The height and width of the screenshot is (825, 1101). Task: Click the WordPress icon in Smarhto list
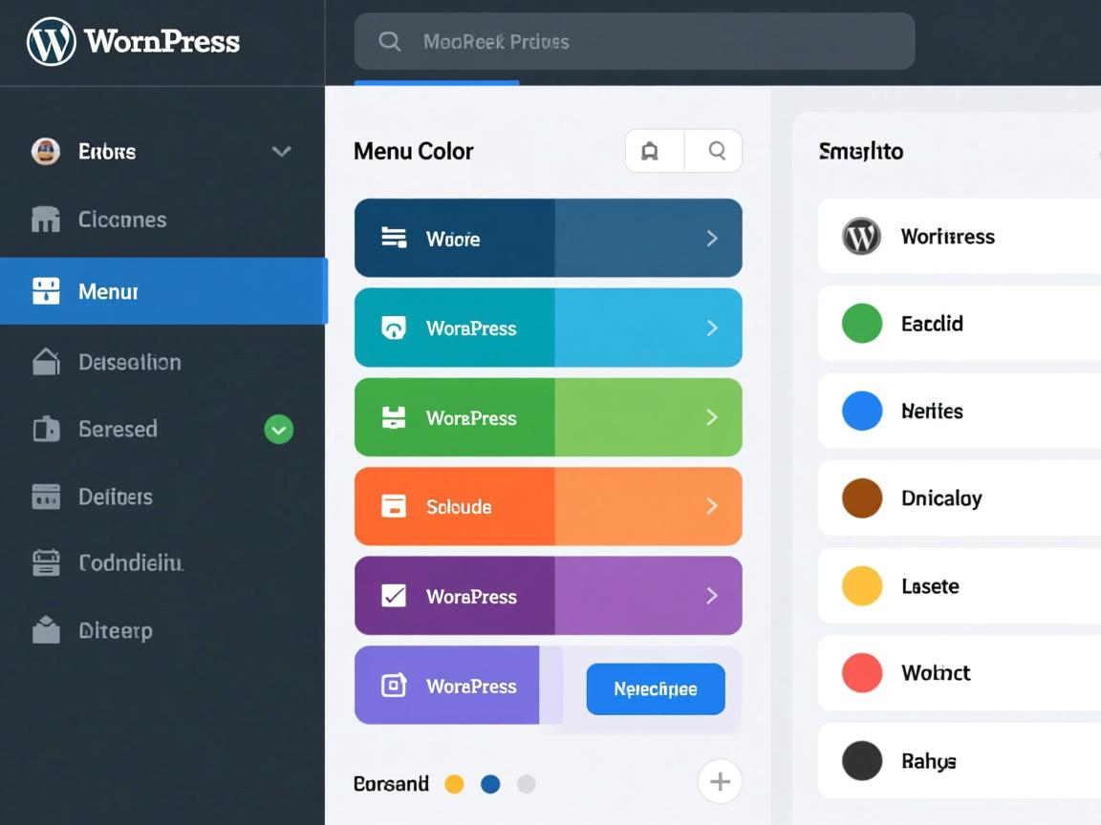pos(861,236)
